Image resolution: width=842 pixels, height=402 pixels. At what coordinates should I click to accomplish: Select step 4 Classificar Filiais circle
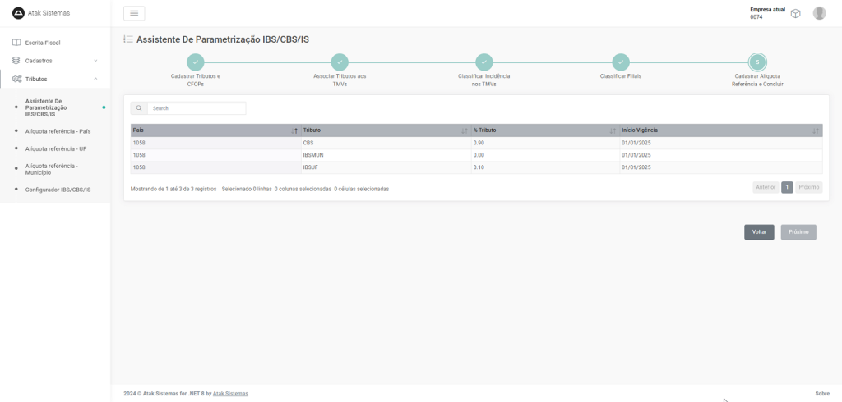pos(621,62)
